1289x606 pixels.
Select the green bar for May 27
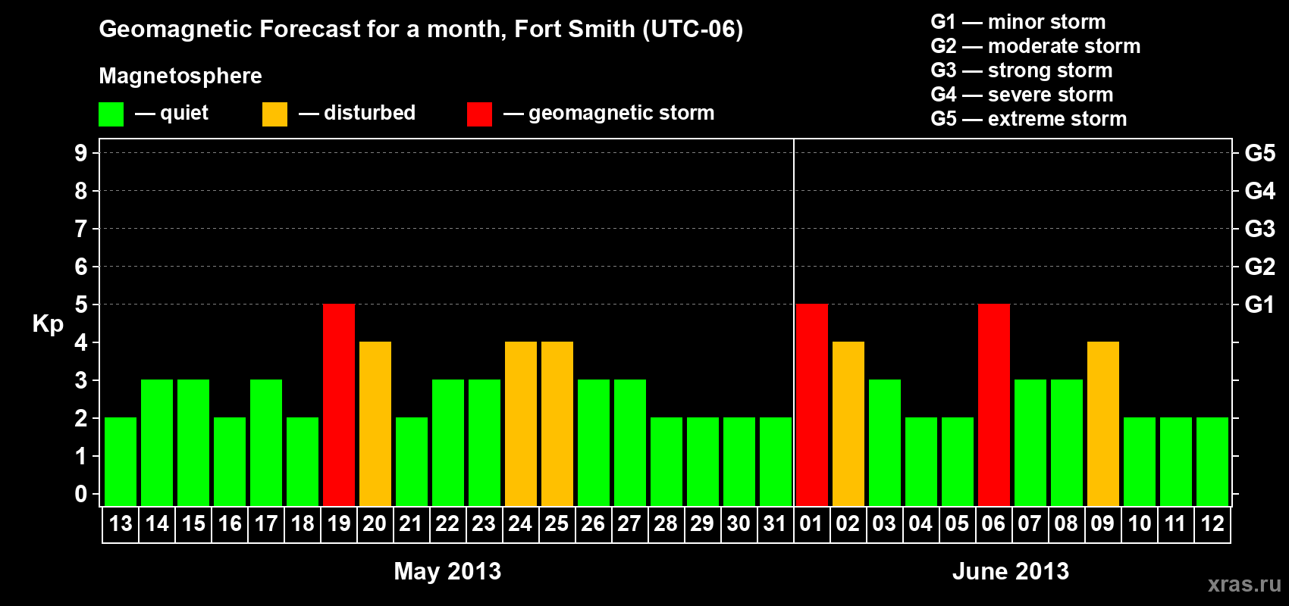click(x=630, y=443)
